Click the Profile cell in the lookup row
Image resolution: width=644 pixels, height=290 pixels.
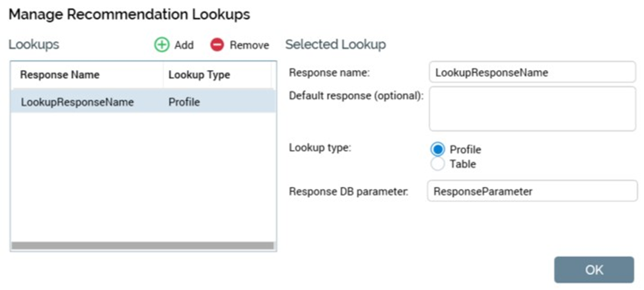[184, 102]
